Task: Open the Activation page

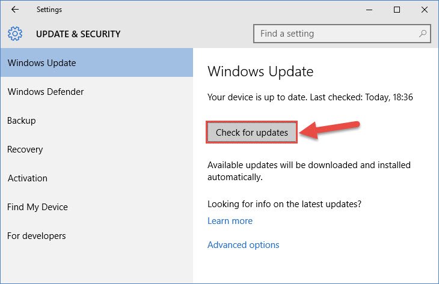Action: click(97, 178)
